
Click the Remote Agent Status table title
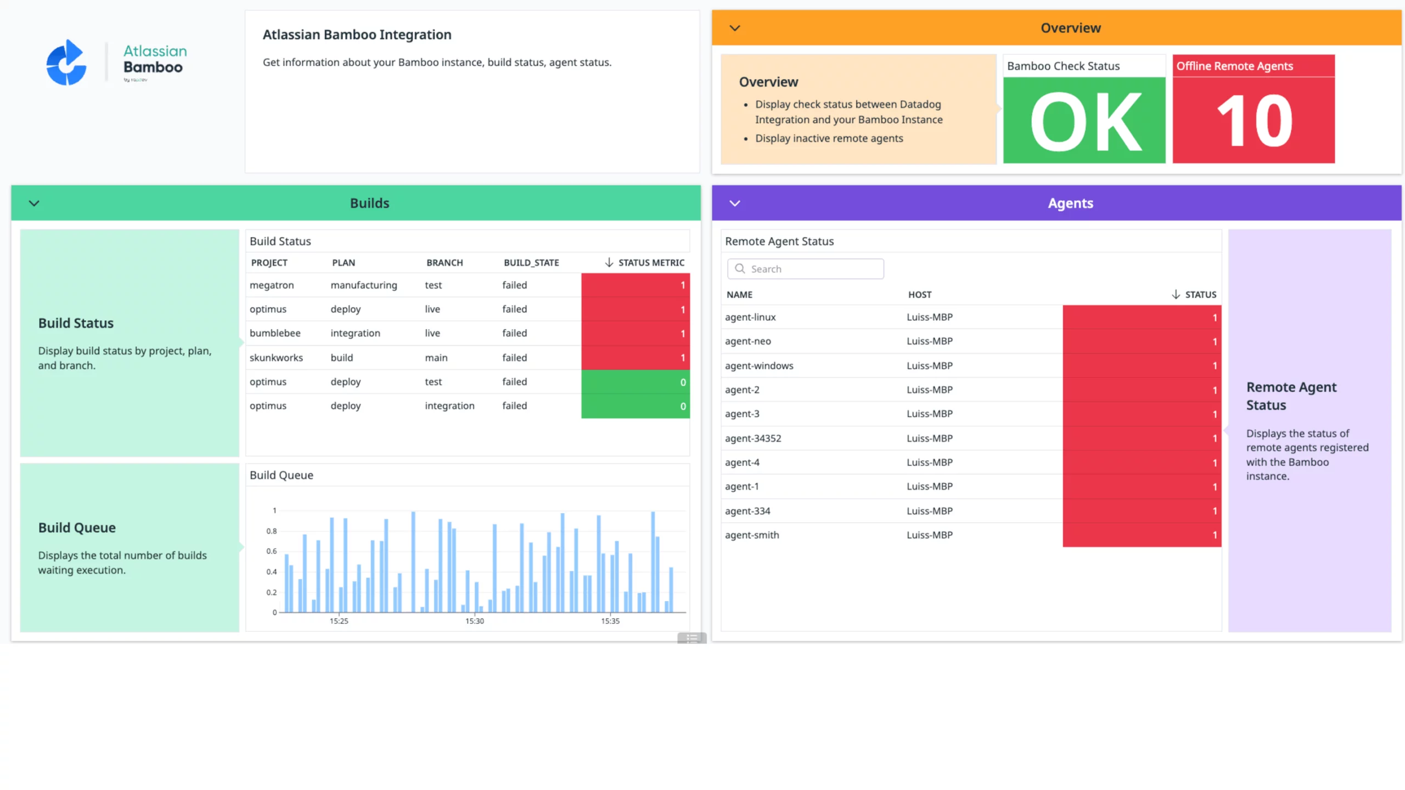click(x=779, y=241)
